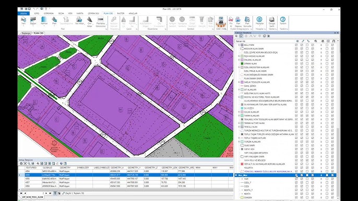Click the eye visibility column header icon
Screen dimensions: 358x201
297,41
